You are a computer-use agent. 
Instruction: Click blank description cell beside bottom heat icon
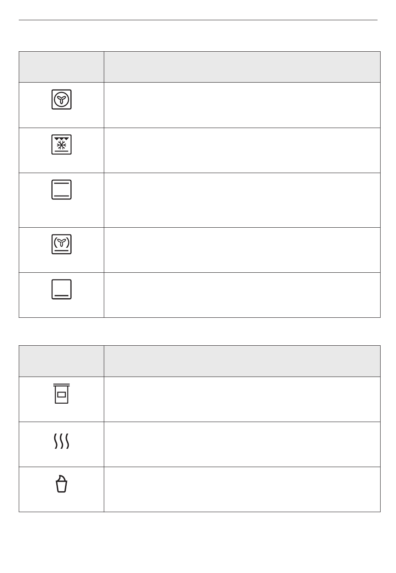pyautogui.click(x=242, y=295)
